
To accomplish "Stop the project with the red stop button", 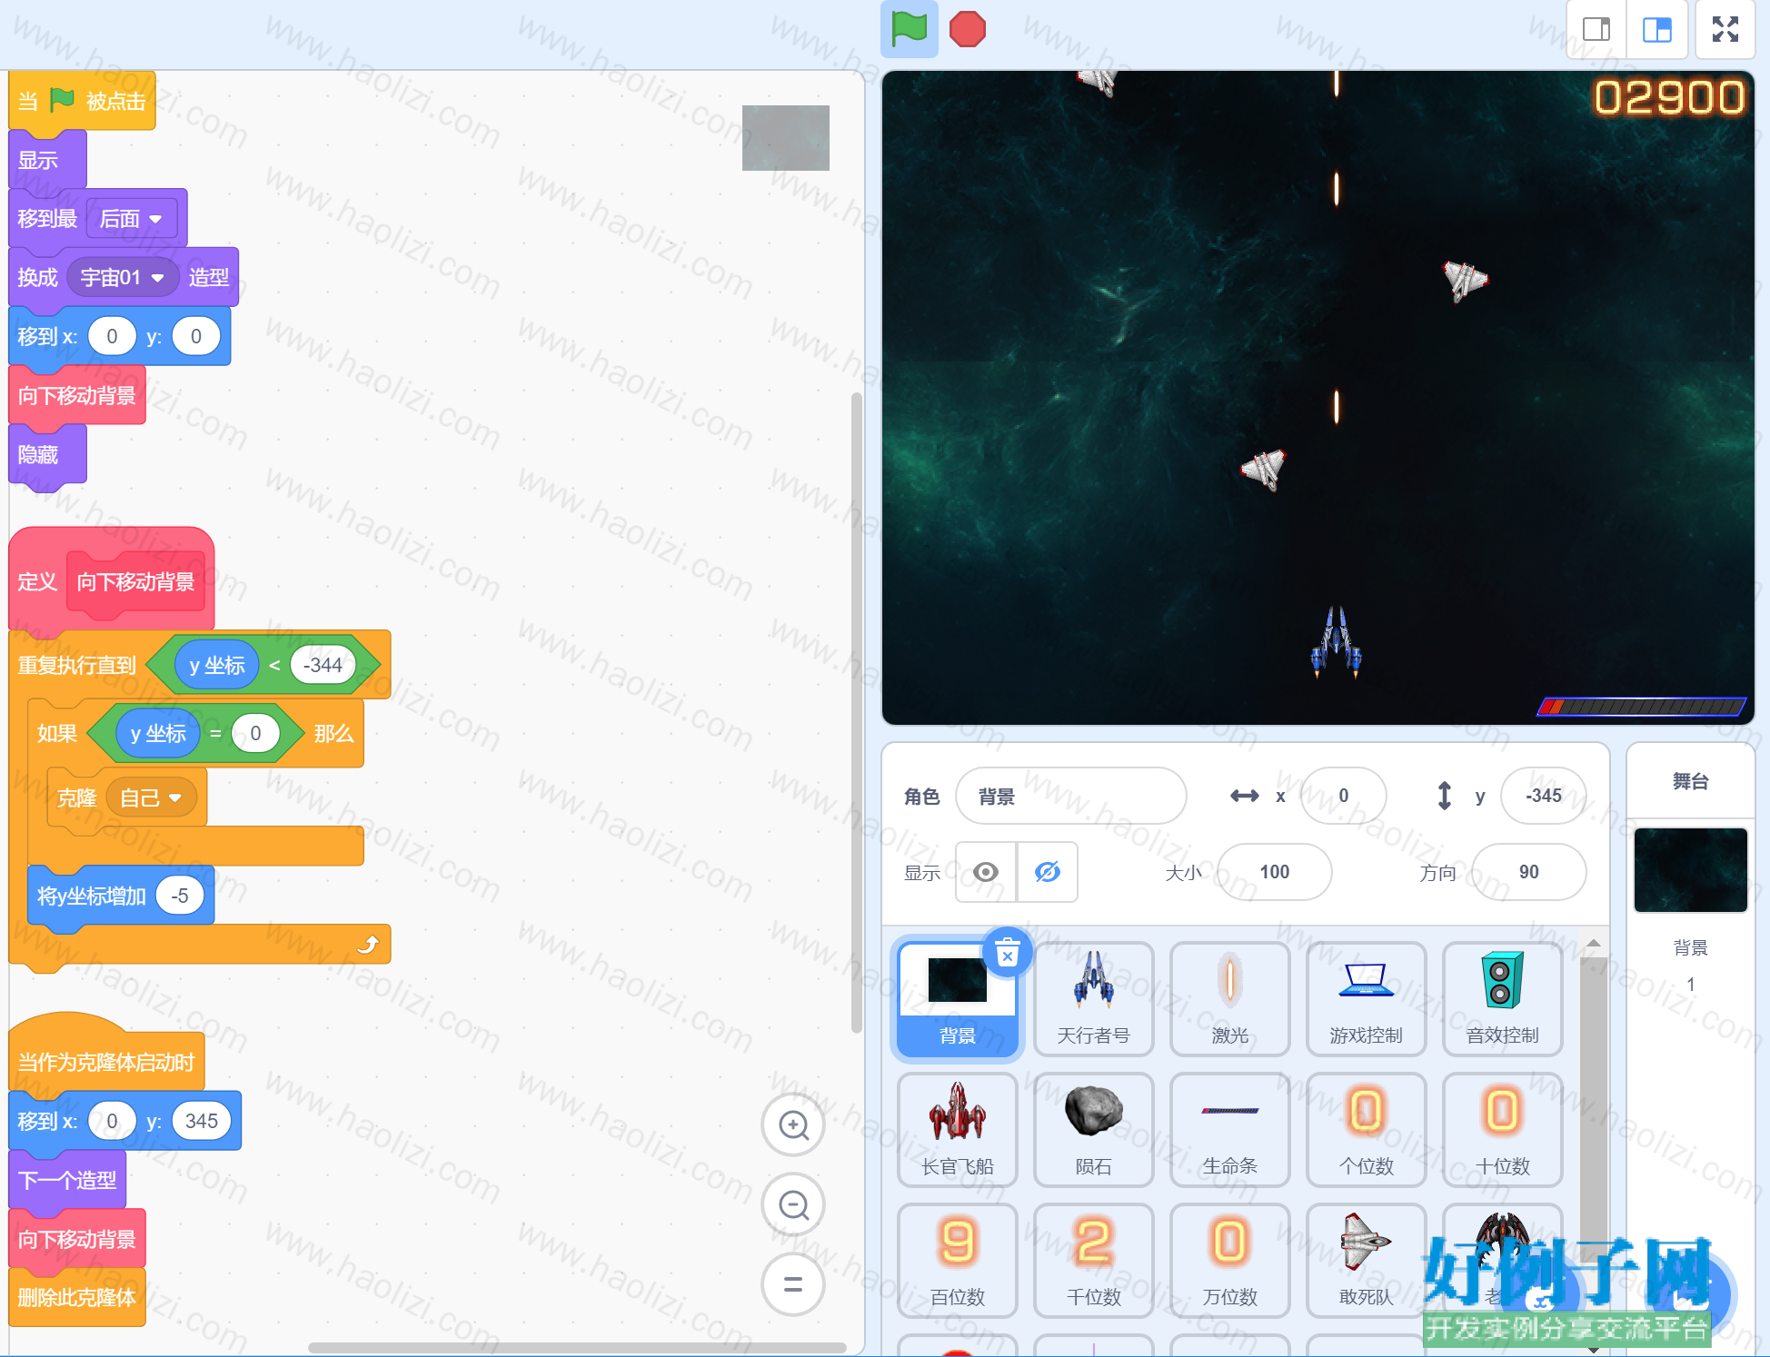I will coord(967,29).
